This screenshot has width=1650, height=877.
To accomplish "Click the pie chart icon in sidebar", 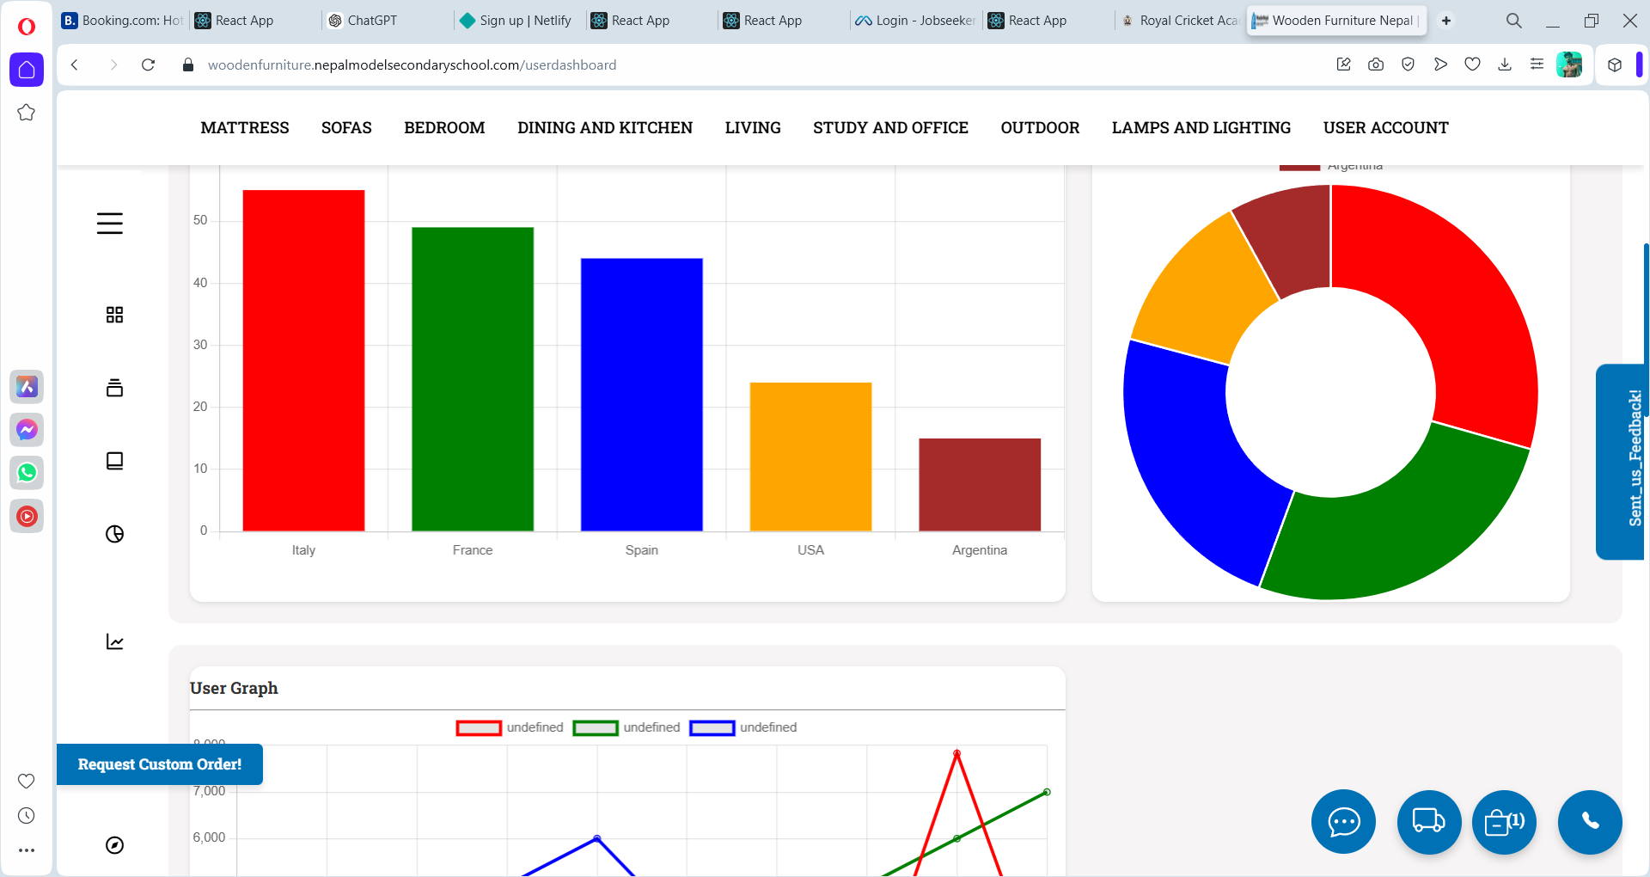I will tap(114, 534).
